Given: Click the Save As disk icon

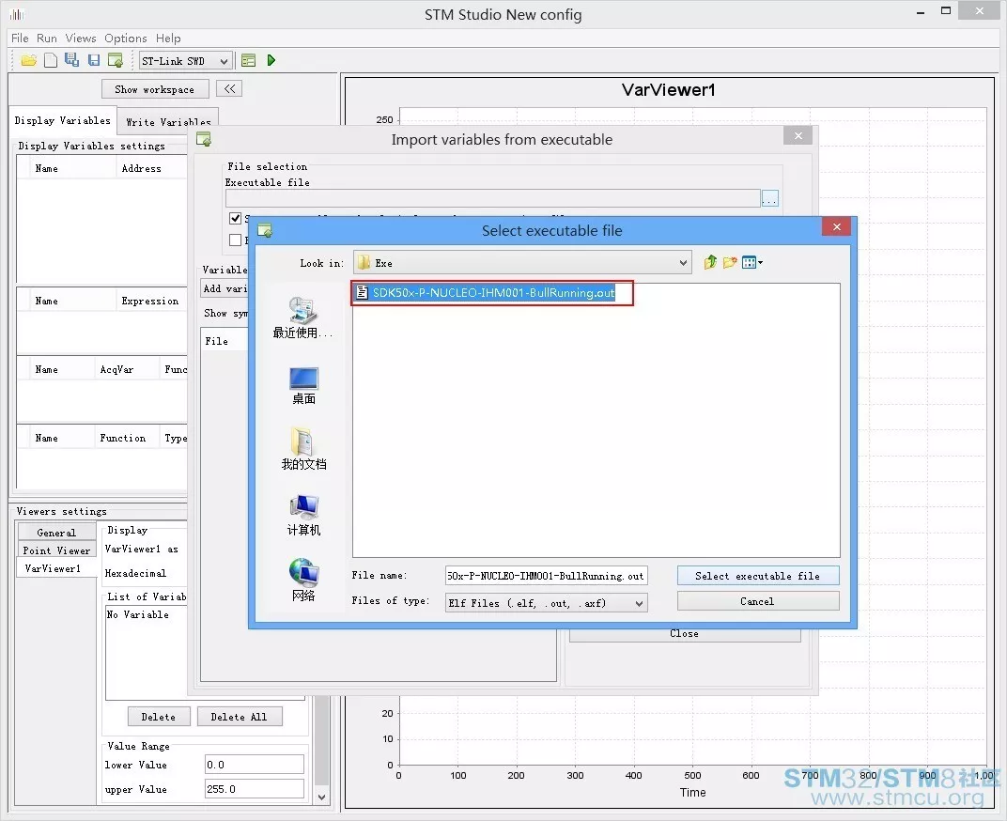Looking at the screenshot, I should [x=72, y=60].
